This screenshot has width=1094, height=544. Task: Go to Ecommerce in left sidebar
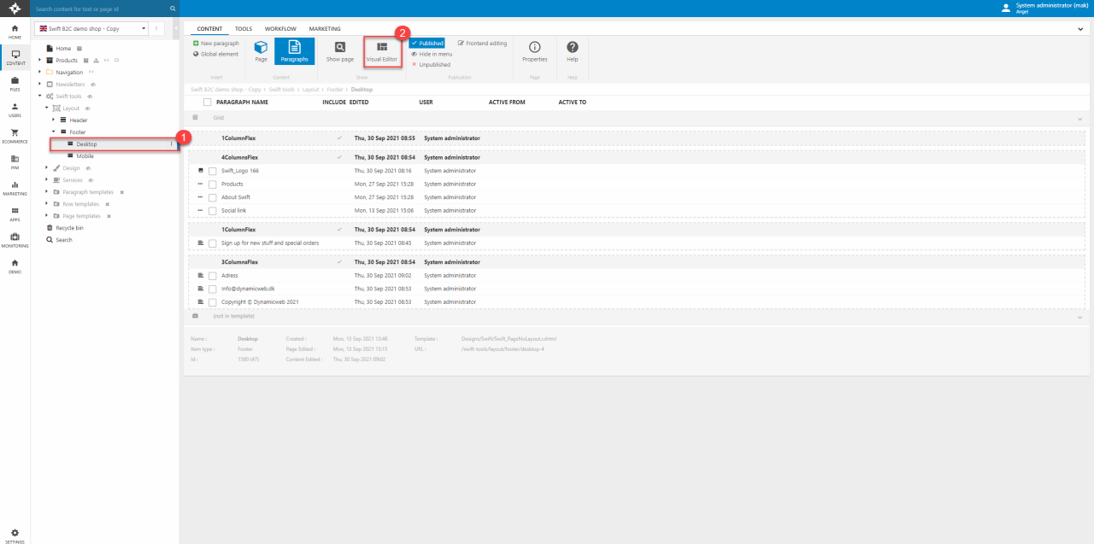coord(15,135)
